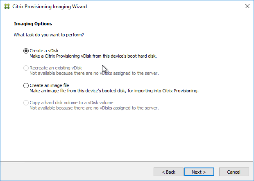Viewport: 254px width, 181px height.
Task: Click 'What task do you want to perform?' text
Action: (49, 35)
